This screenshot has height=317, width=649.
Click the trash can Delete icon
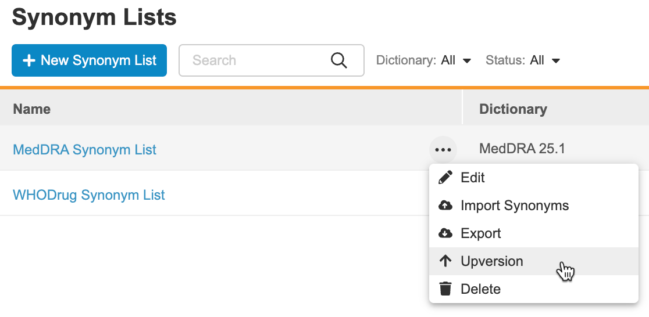pyautogui.click(x=445, y=289)
